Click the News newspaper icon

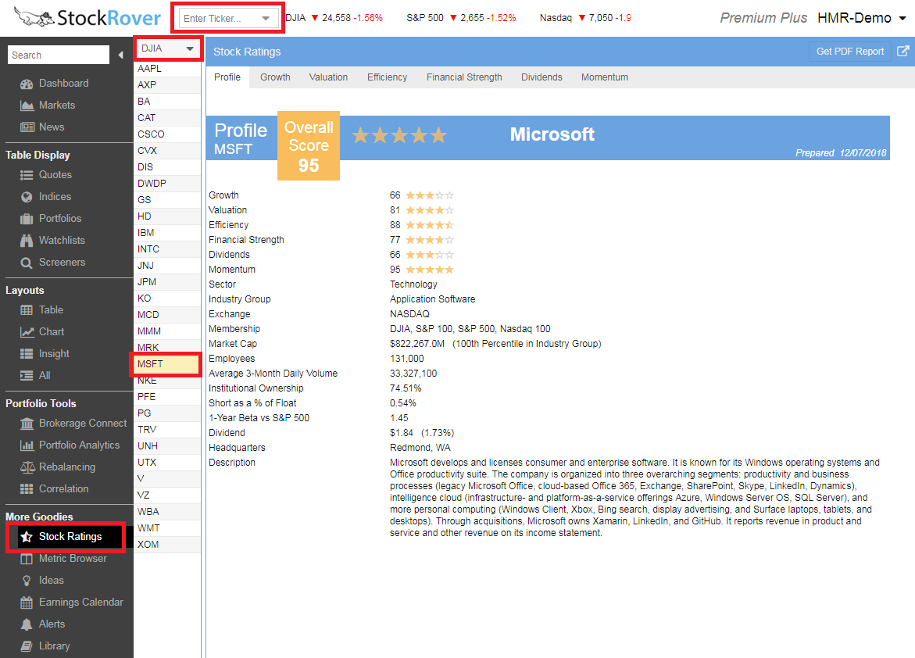pos(27,127)
